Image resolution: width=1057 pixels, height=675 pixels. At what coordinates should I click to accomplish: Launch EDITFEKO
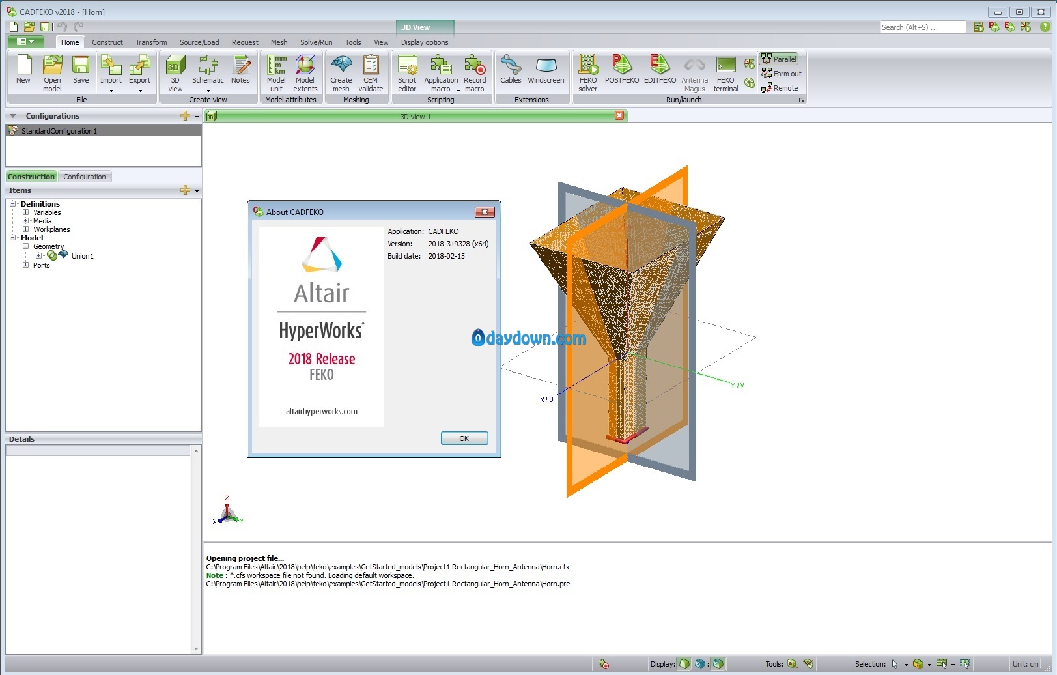660,70
